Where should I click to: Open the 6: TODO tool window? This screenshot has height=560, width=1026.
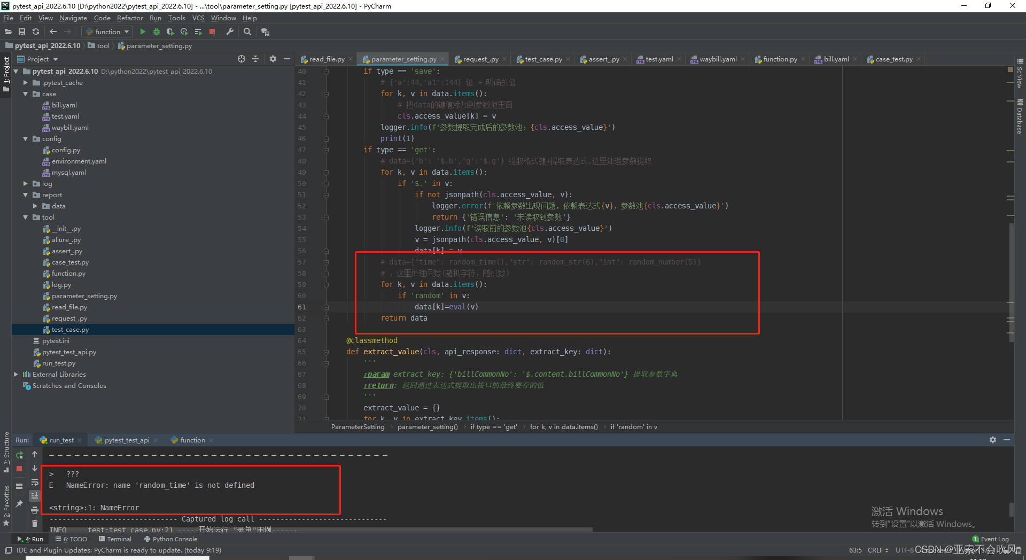(71, 539)
